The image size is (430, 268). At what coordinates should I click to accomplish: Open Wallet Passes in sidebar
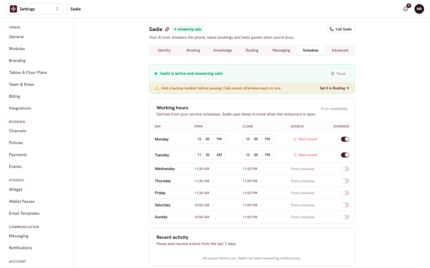[x=22, y=201]
